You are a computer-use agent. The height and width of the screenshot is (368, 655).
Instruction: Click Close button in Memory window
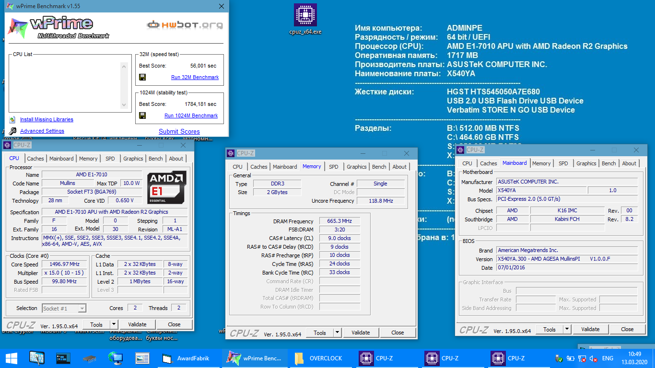pyautogui.click(x=398, y=333)
